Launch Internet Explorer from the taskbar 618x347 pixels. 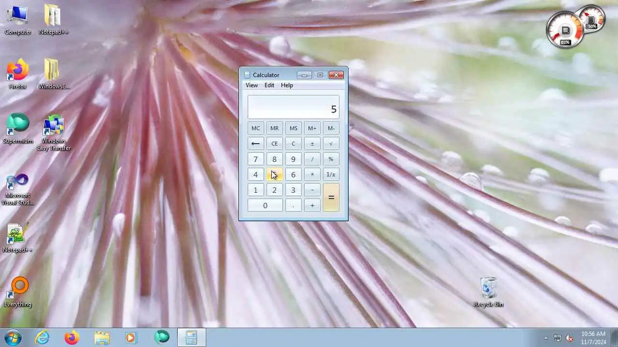coord(42,337)
